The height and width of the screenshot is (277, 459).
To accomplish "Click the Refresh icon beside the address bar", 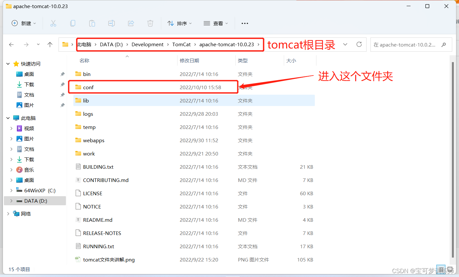I will click(x=359, y=45).
